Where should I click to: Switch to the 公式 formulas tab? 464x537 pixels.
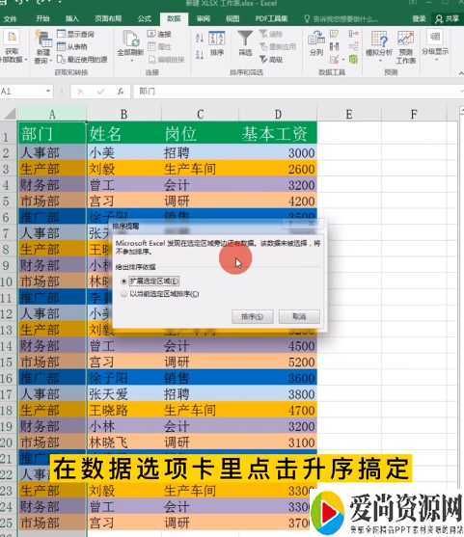(145, 19)
